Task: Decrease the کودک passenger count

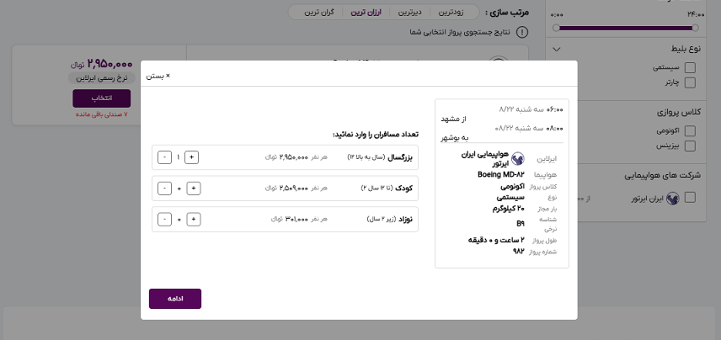Action: coord(164,189)
